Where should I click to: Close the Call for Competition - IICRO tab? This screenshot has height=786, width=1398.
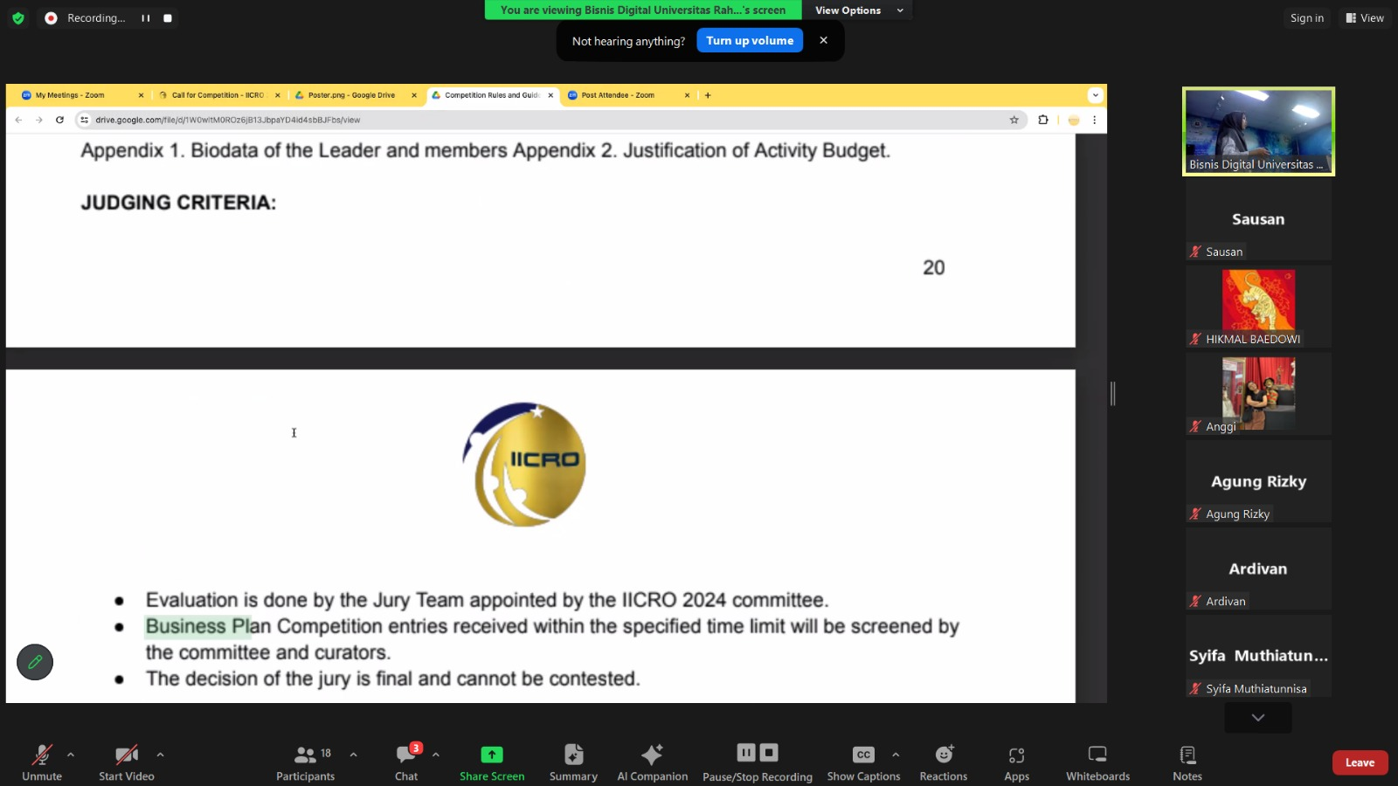tap(278, 95)
